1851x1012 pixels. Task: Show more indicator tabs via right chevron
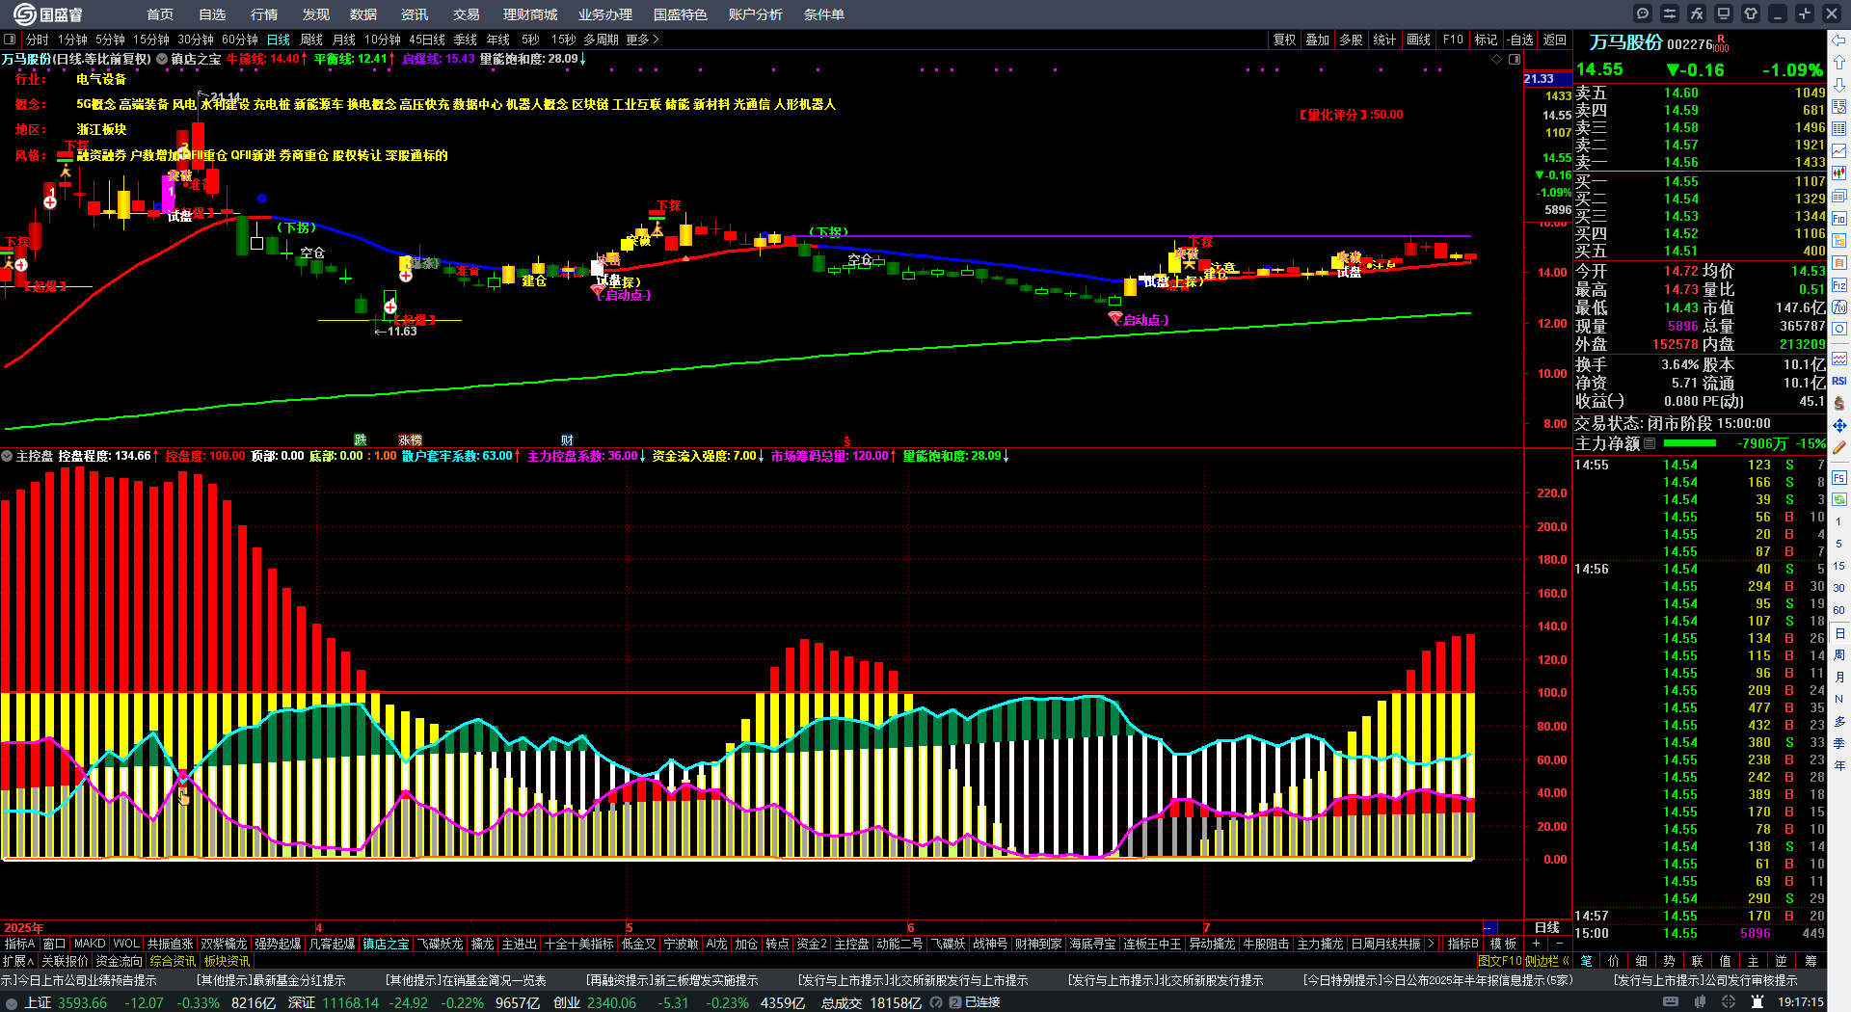[1431, 944]
